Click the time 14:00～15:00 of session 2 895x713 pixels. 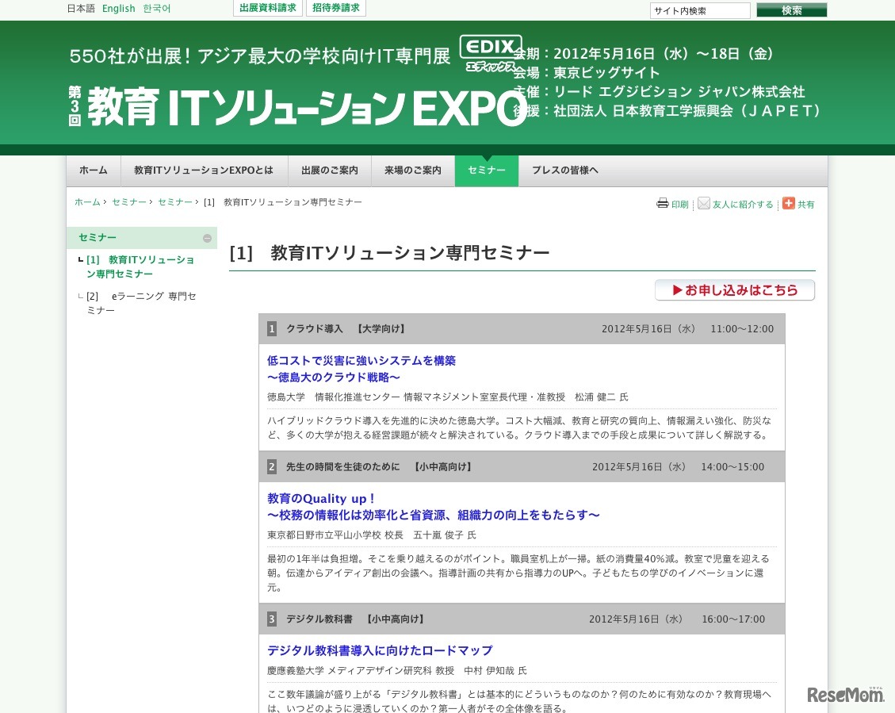tap(732, 467)
